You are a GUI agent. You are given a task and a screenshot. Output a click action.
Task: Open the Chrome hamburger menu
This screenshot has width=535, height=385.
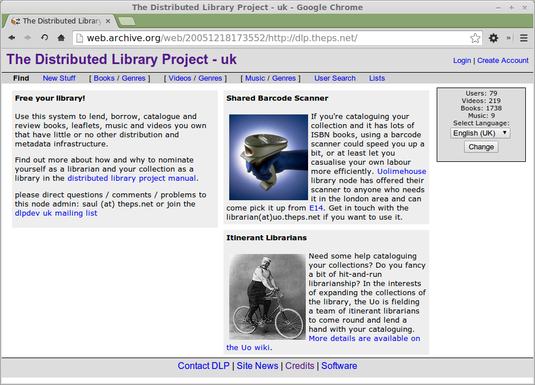tap(524, 38)
